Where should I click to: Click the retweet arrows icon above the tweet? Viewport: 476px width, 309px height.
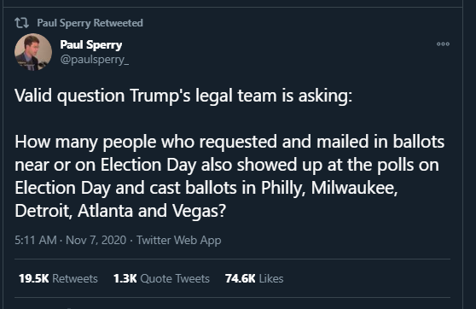pos(21,23)
